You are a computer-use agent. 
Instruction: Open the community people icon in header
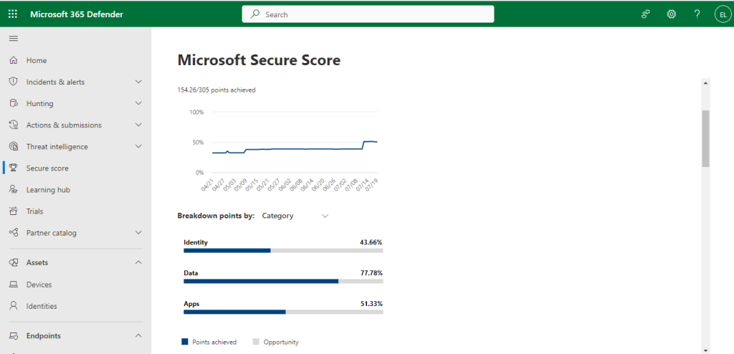pos(646,14)
